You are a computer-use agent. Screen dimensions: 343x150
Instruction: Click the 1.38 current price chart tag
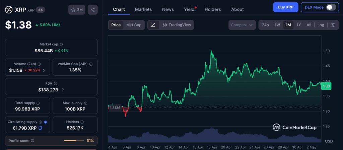pos(326,86)
